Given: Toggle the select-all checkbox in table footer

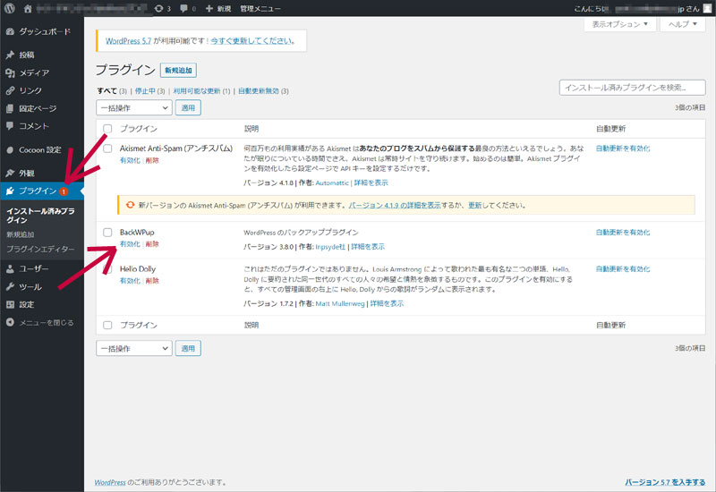Looking at the screenshot, I should click(x=107, y=325).
